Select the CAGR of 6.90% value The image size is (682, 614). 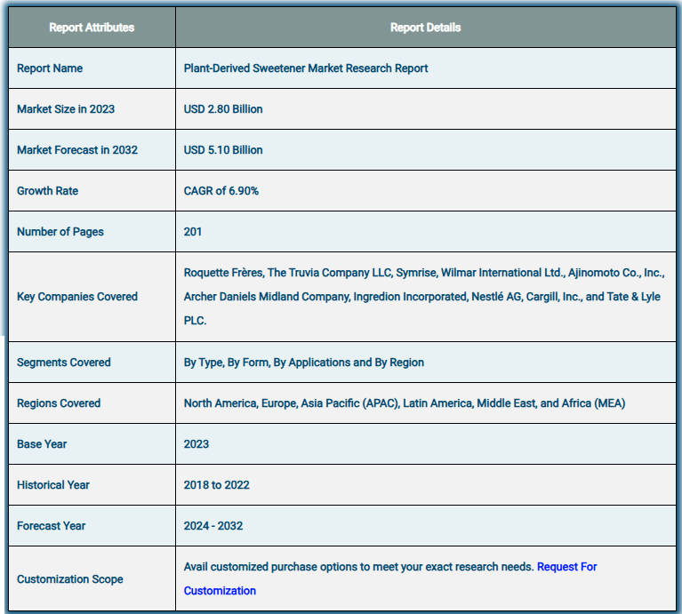tap(221, 191)
